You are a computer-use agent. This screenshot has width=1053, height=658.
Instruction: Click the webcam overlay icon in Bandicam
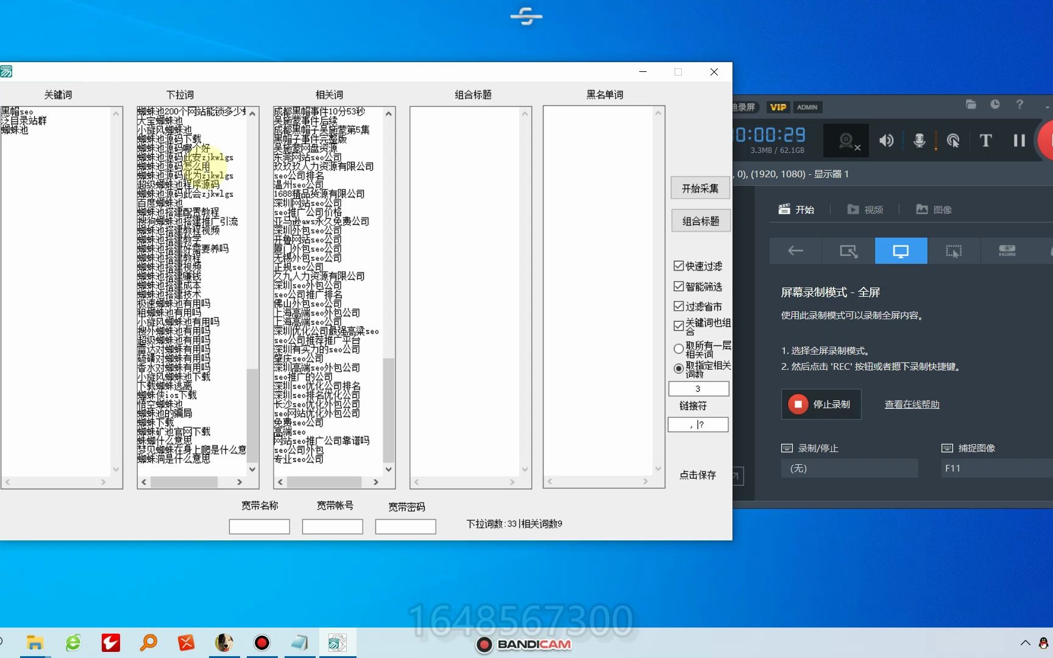tap(846, 141)
